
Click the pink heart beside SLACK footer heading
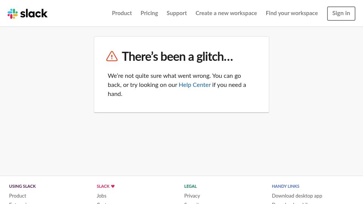(x=113, y=186)
